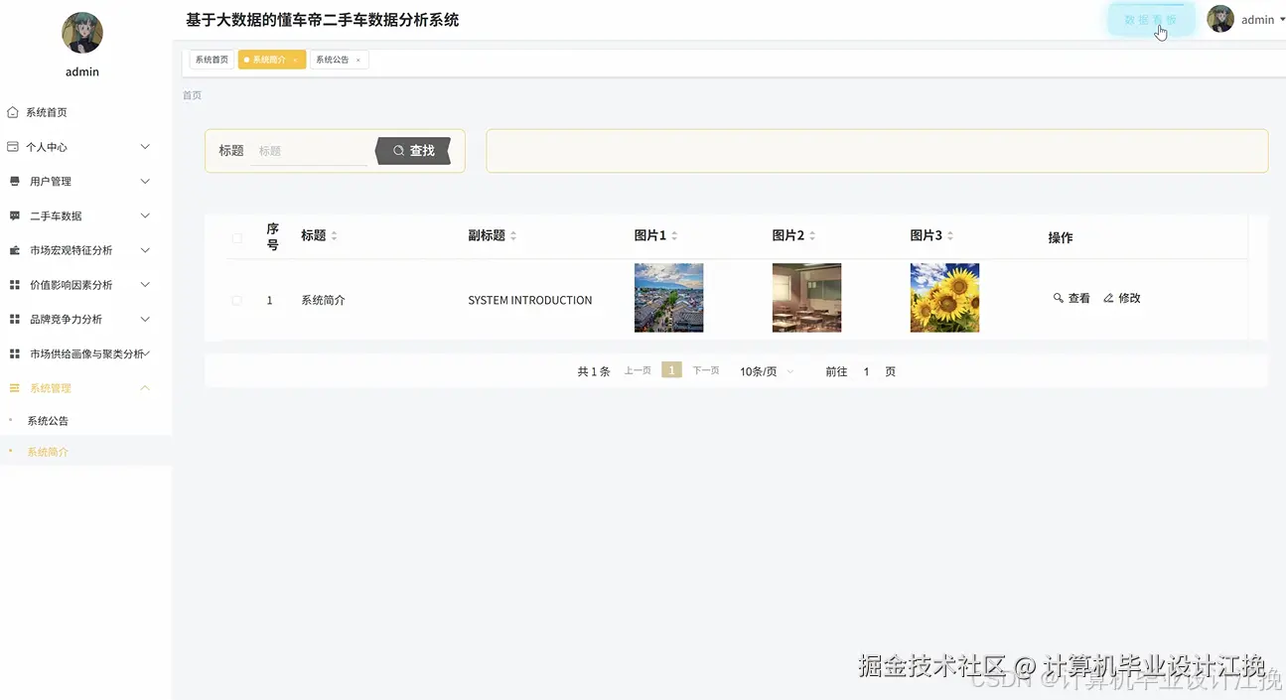Click the 首页 breadcrumb link
This screenshot has height=700, width=1286.
pyautogui.click(x=192, y=95)
